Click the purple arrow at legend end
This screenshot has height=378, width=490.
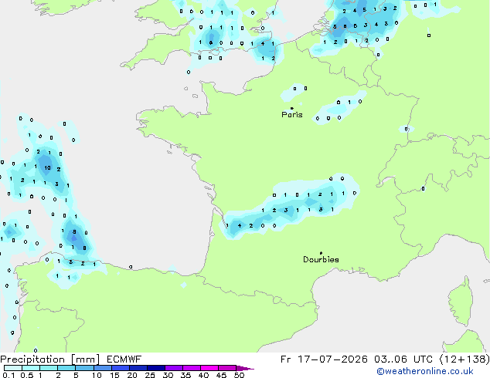245,368
